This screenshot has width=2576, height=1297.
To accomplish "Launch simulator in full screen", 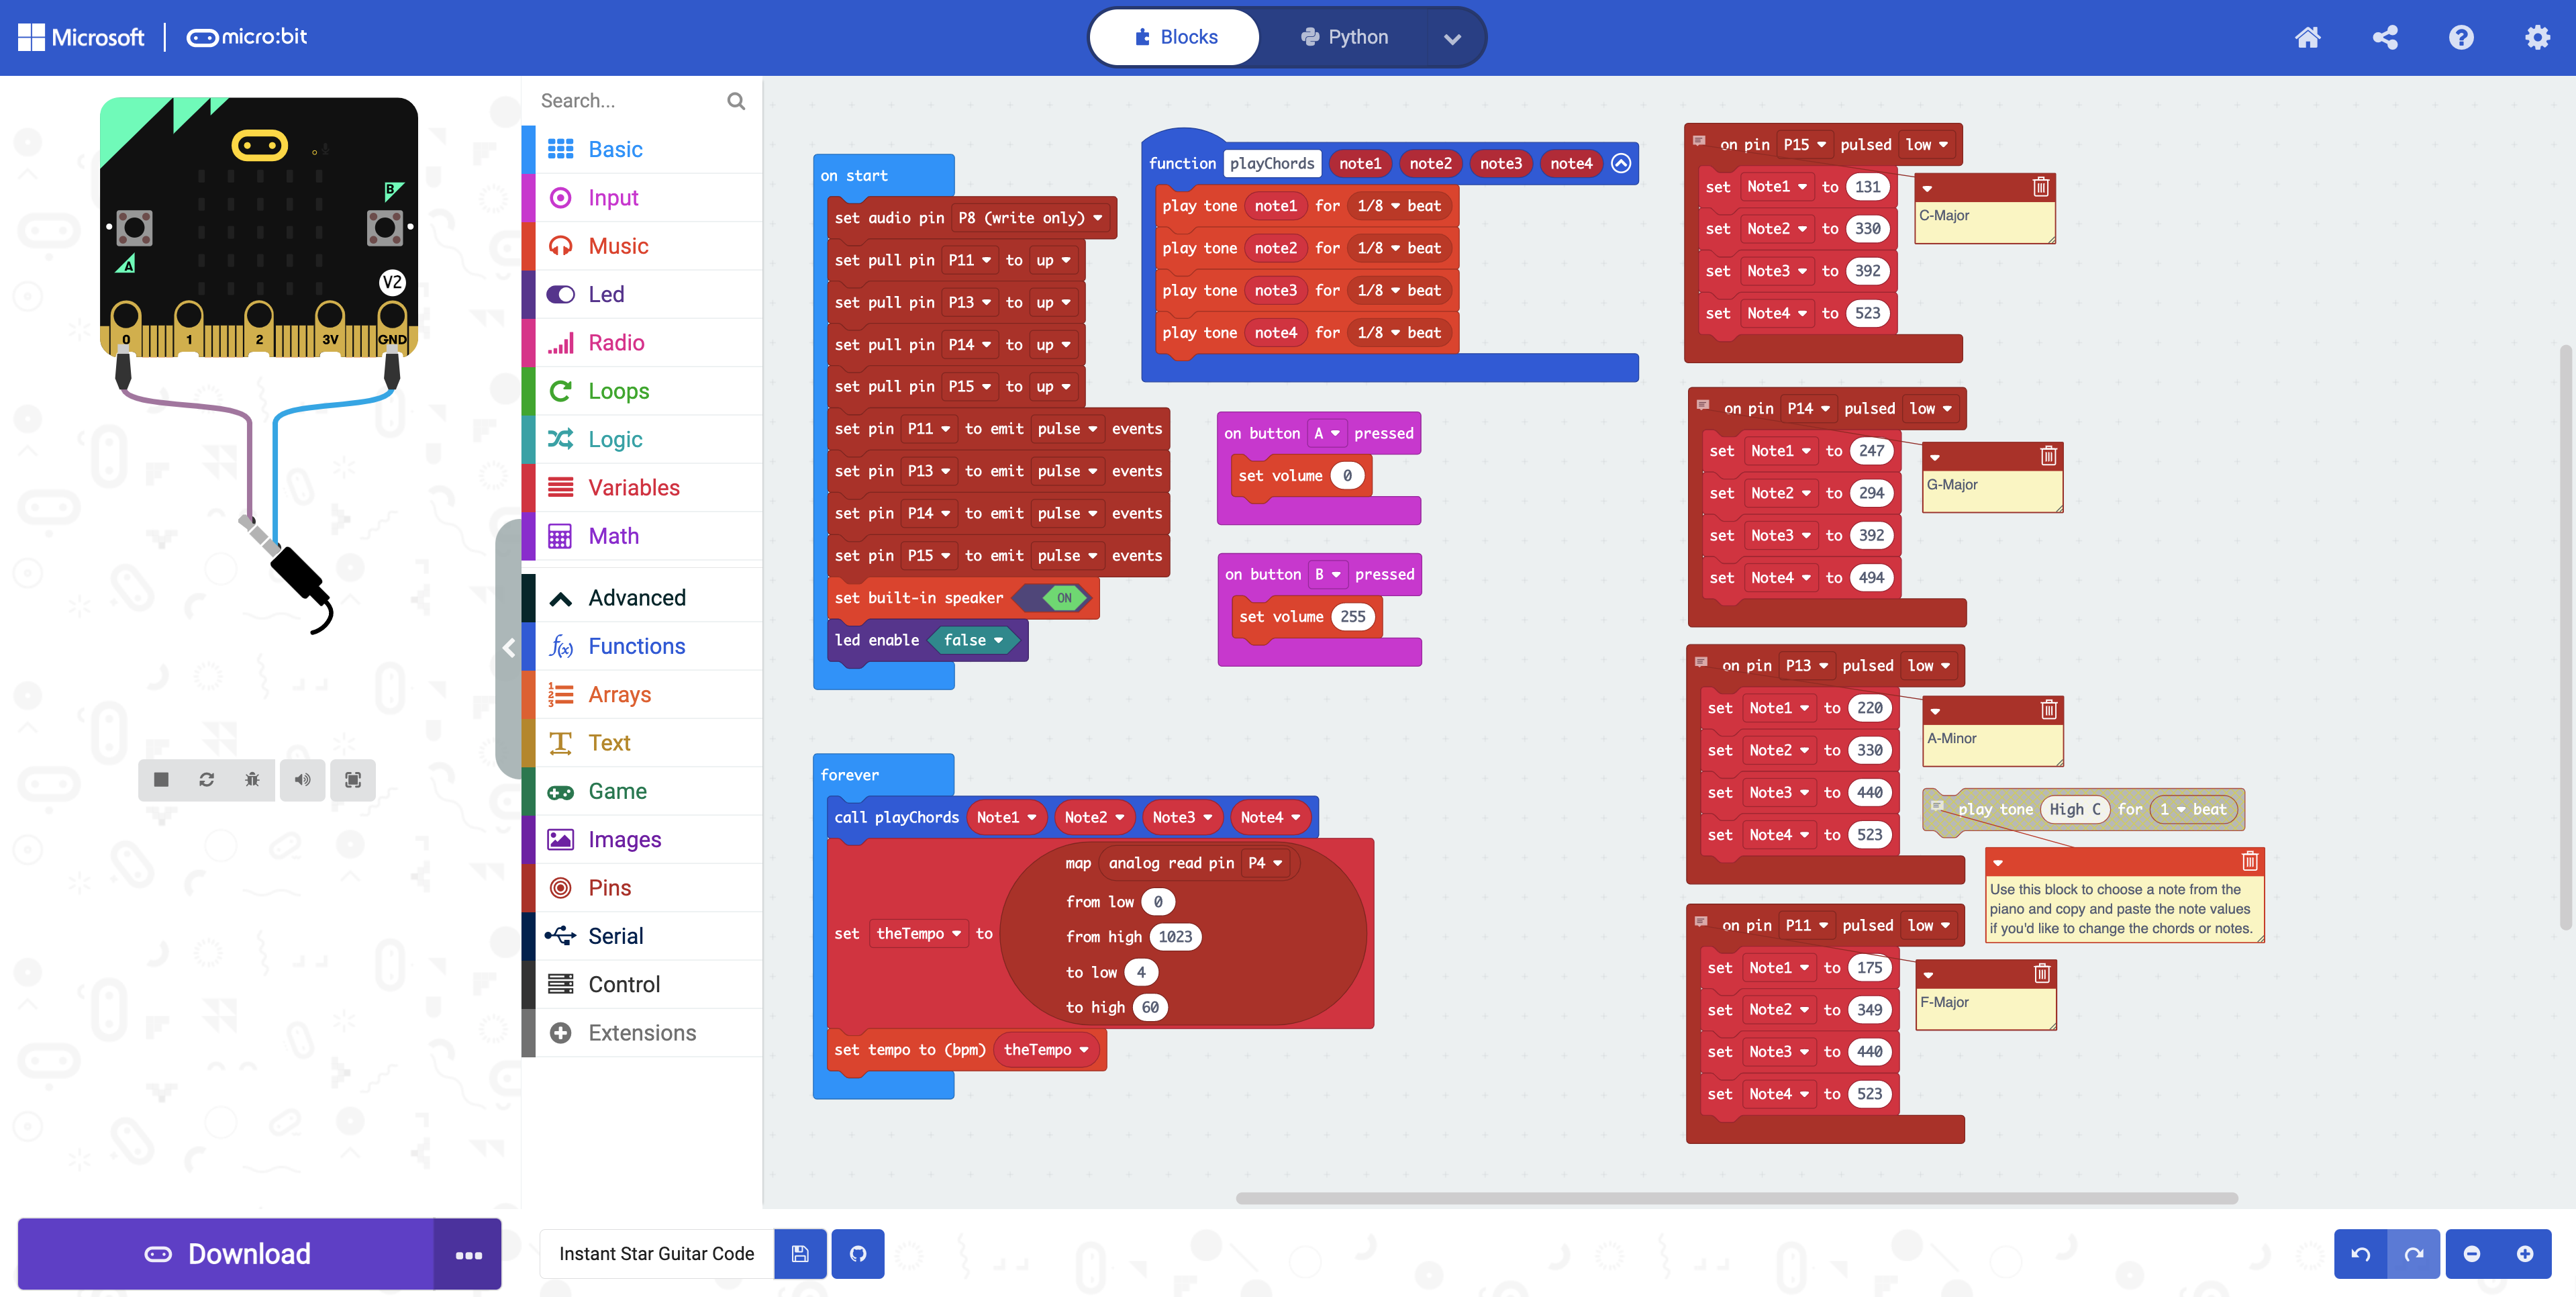I will [353, 779].
